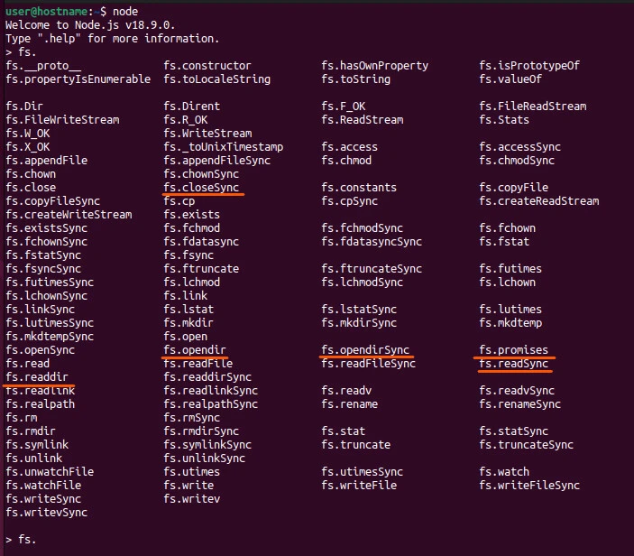Viewport: 634px width, 556px height.
Task: Click the fs.fdatasyncSync entry
Action: click(372, 242)
